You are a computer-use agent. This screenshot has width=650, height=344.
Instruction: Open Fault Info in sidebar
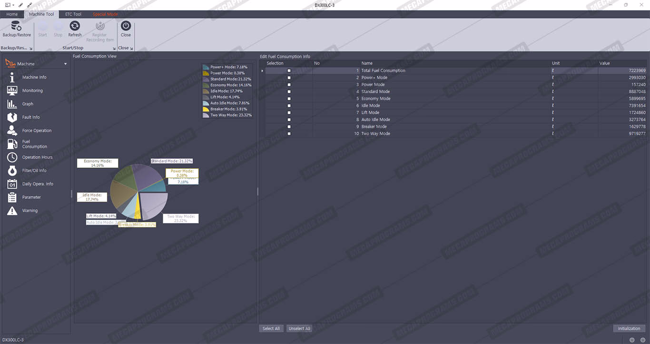[x=12, y=117]
